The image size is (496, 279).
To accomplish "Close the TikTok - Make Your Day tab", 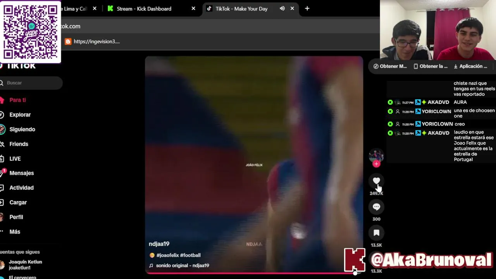I will 292,9.
